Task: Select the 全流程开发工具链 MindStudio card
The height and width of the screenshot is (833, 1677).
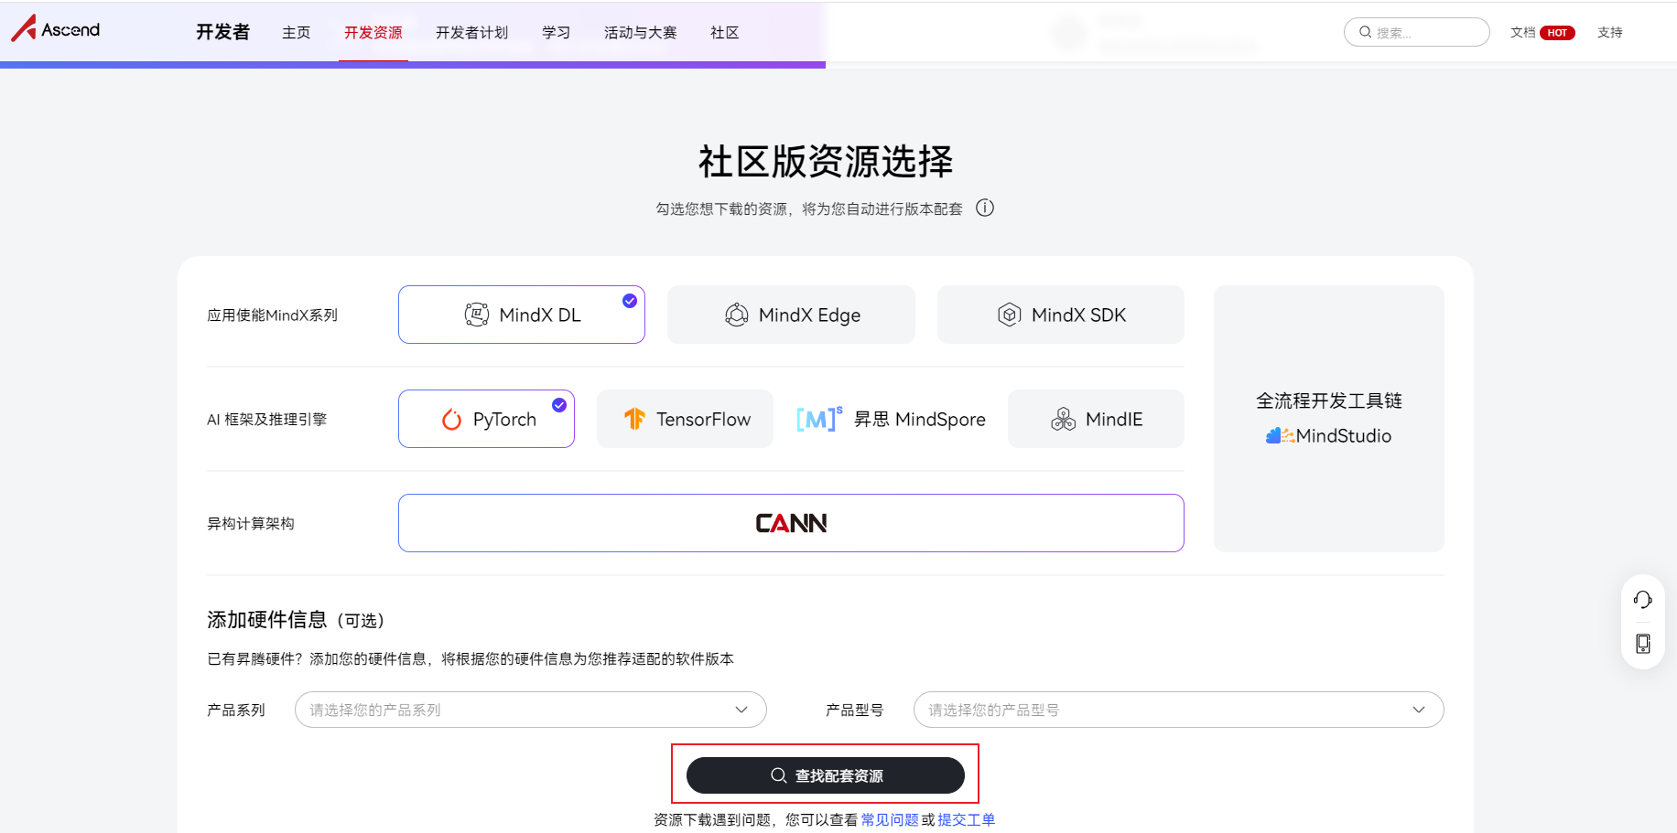Action: pyautogui.click(x=1329, y=419)
